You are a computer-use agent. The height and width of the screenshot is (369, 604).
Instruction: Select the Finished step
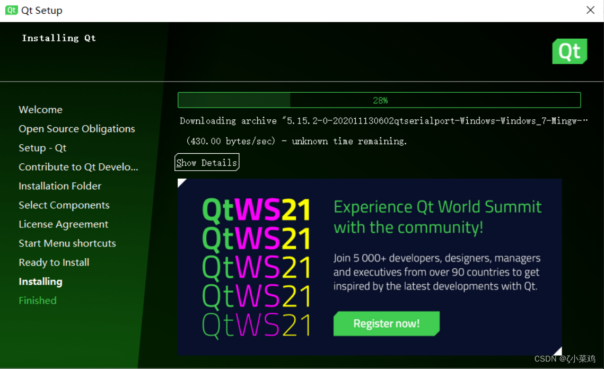pos(37,301)
